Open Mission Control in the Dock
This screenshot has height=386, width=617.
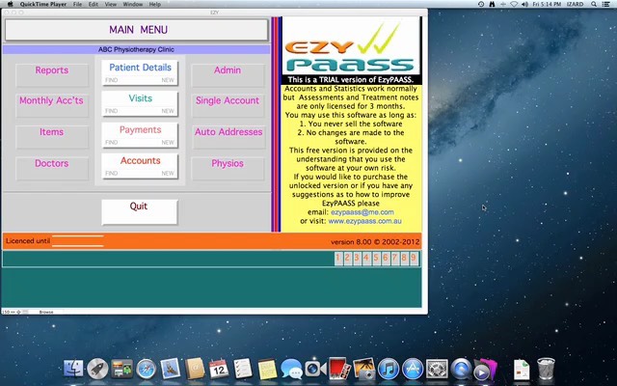click(122, 369)
